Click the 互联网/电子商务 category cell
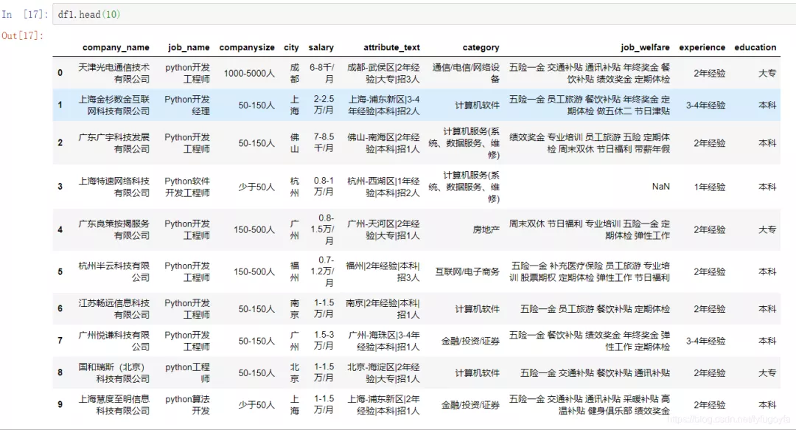The height and width of the screenshot is (430, 796). point(467,271)
